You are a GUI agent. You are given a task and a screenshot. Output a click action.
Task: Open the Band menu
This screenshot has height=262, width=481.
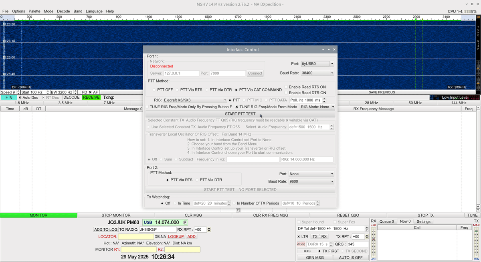point(78,11)
